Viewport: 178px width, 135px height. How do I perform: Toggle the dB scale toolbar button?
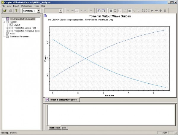coord(91,11)
